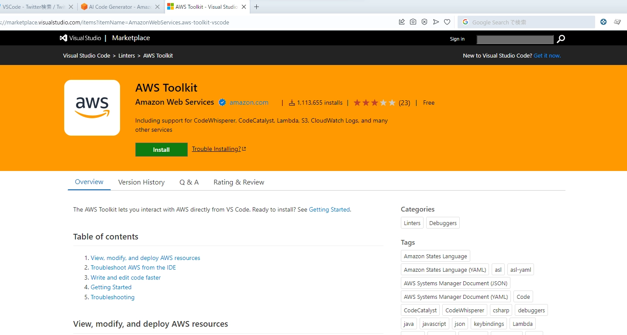Select the Lambda tag
The width and height of the screenshot is (627, 335).
pos(522,323)
